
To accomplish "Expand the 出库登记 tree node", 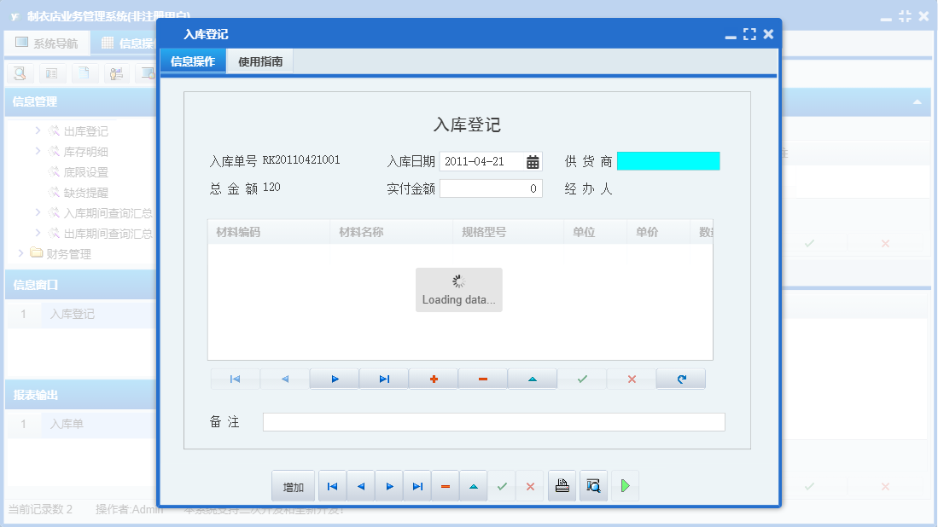I will [38, 130].
